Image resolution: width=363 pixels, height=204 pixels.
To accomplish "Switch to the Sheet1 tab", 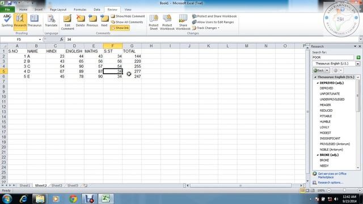I will tap(25, 185).
